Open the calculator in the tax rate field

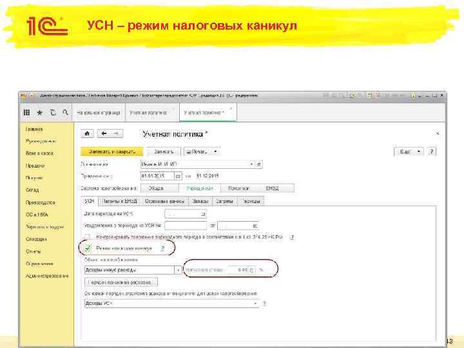point(251,270)
